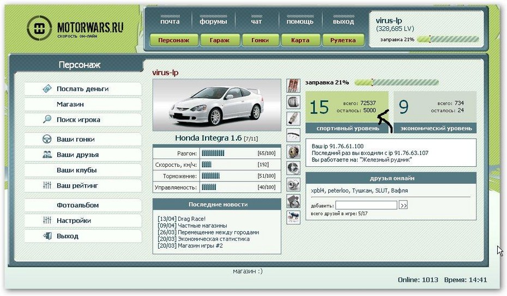Select the last blue part icon in the column
This screenshot has height=296, width=507.
[x=293, y=217]
